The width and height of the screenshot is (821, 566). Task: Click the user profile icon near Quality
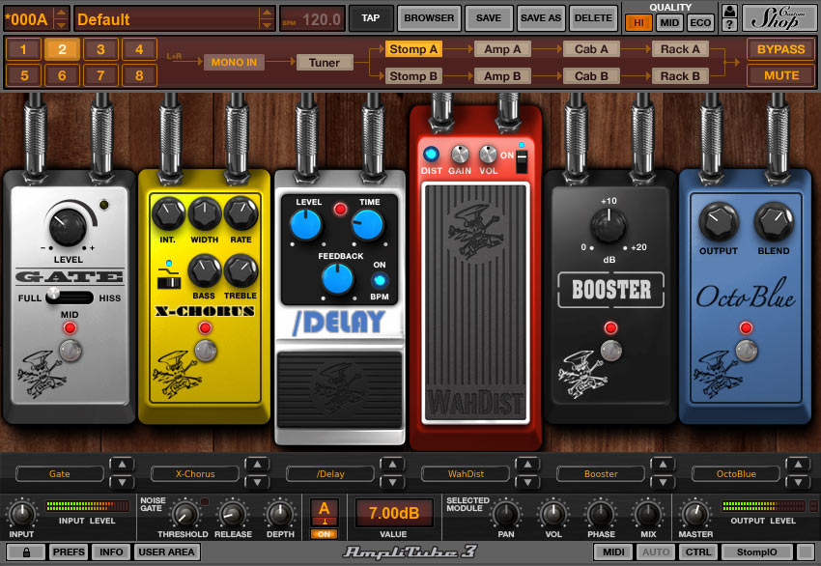click(729, 11)
